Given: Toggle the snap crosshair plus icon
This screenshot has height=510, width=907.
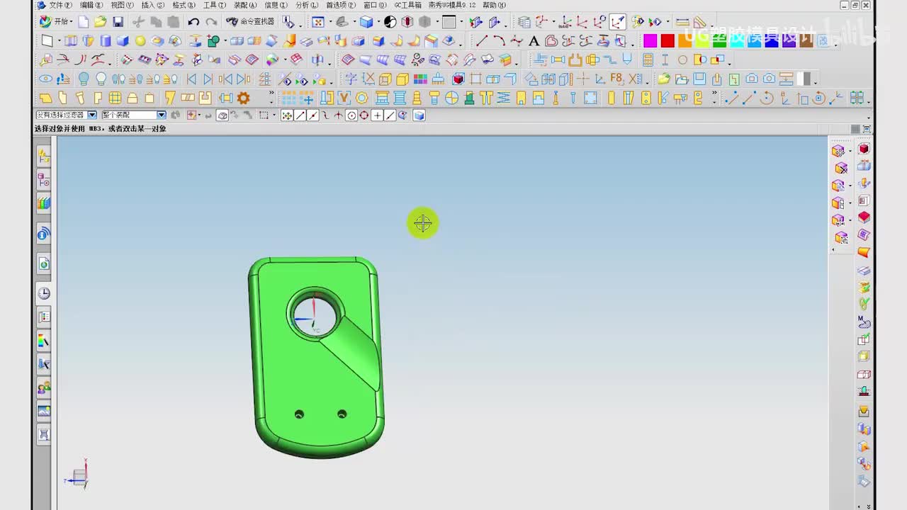Looking at the screenshot, I should (377, 115).
